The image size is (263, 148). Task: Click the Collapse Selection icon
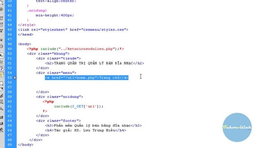pyautogui.click(x=2, y=24)
